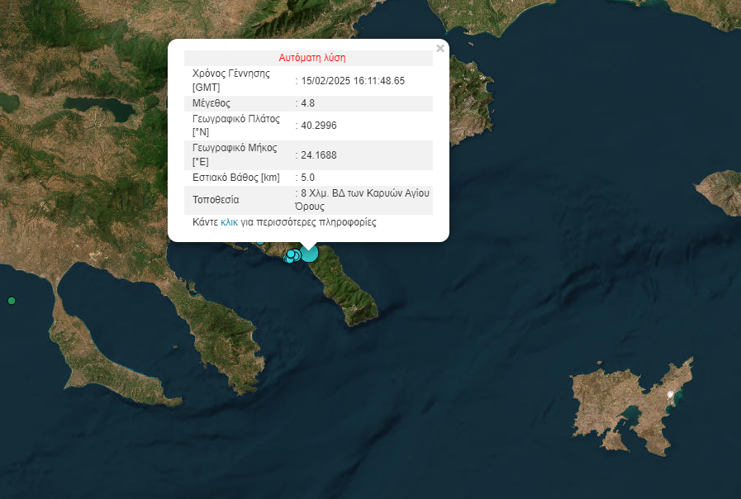741x499 pixels.
Task: Click the longitude value 24.1688
Action: pos(319,154)
